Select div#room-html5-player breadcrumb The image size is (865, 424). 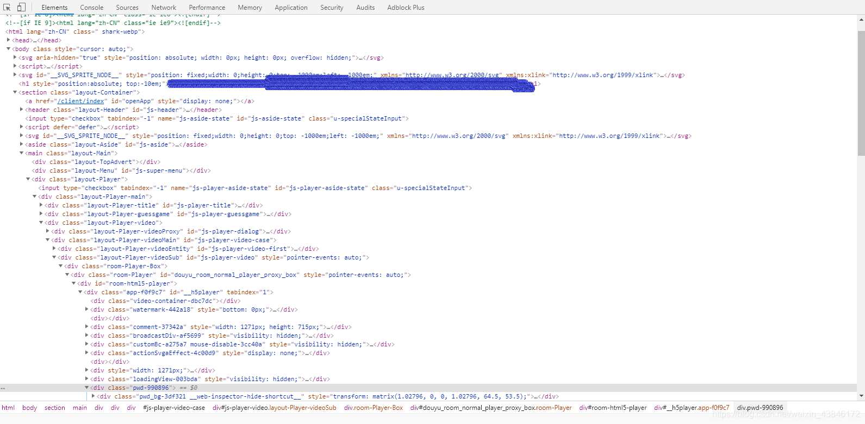click(x=613, y=408)
